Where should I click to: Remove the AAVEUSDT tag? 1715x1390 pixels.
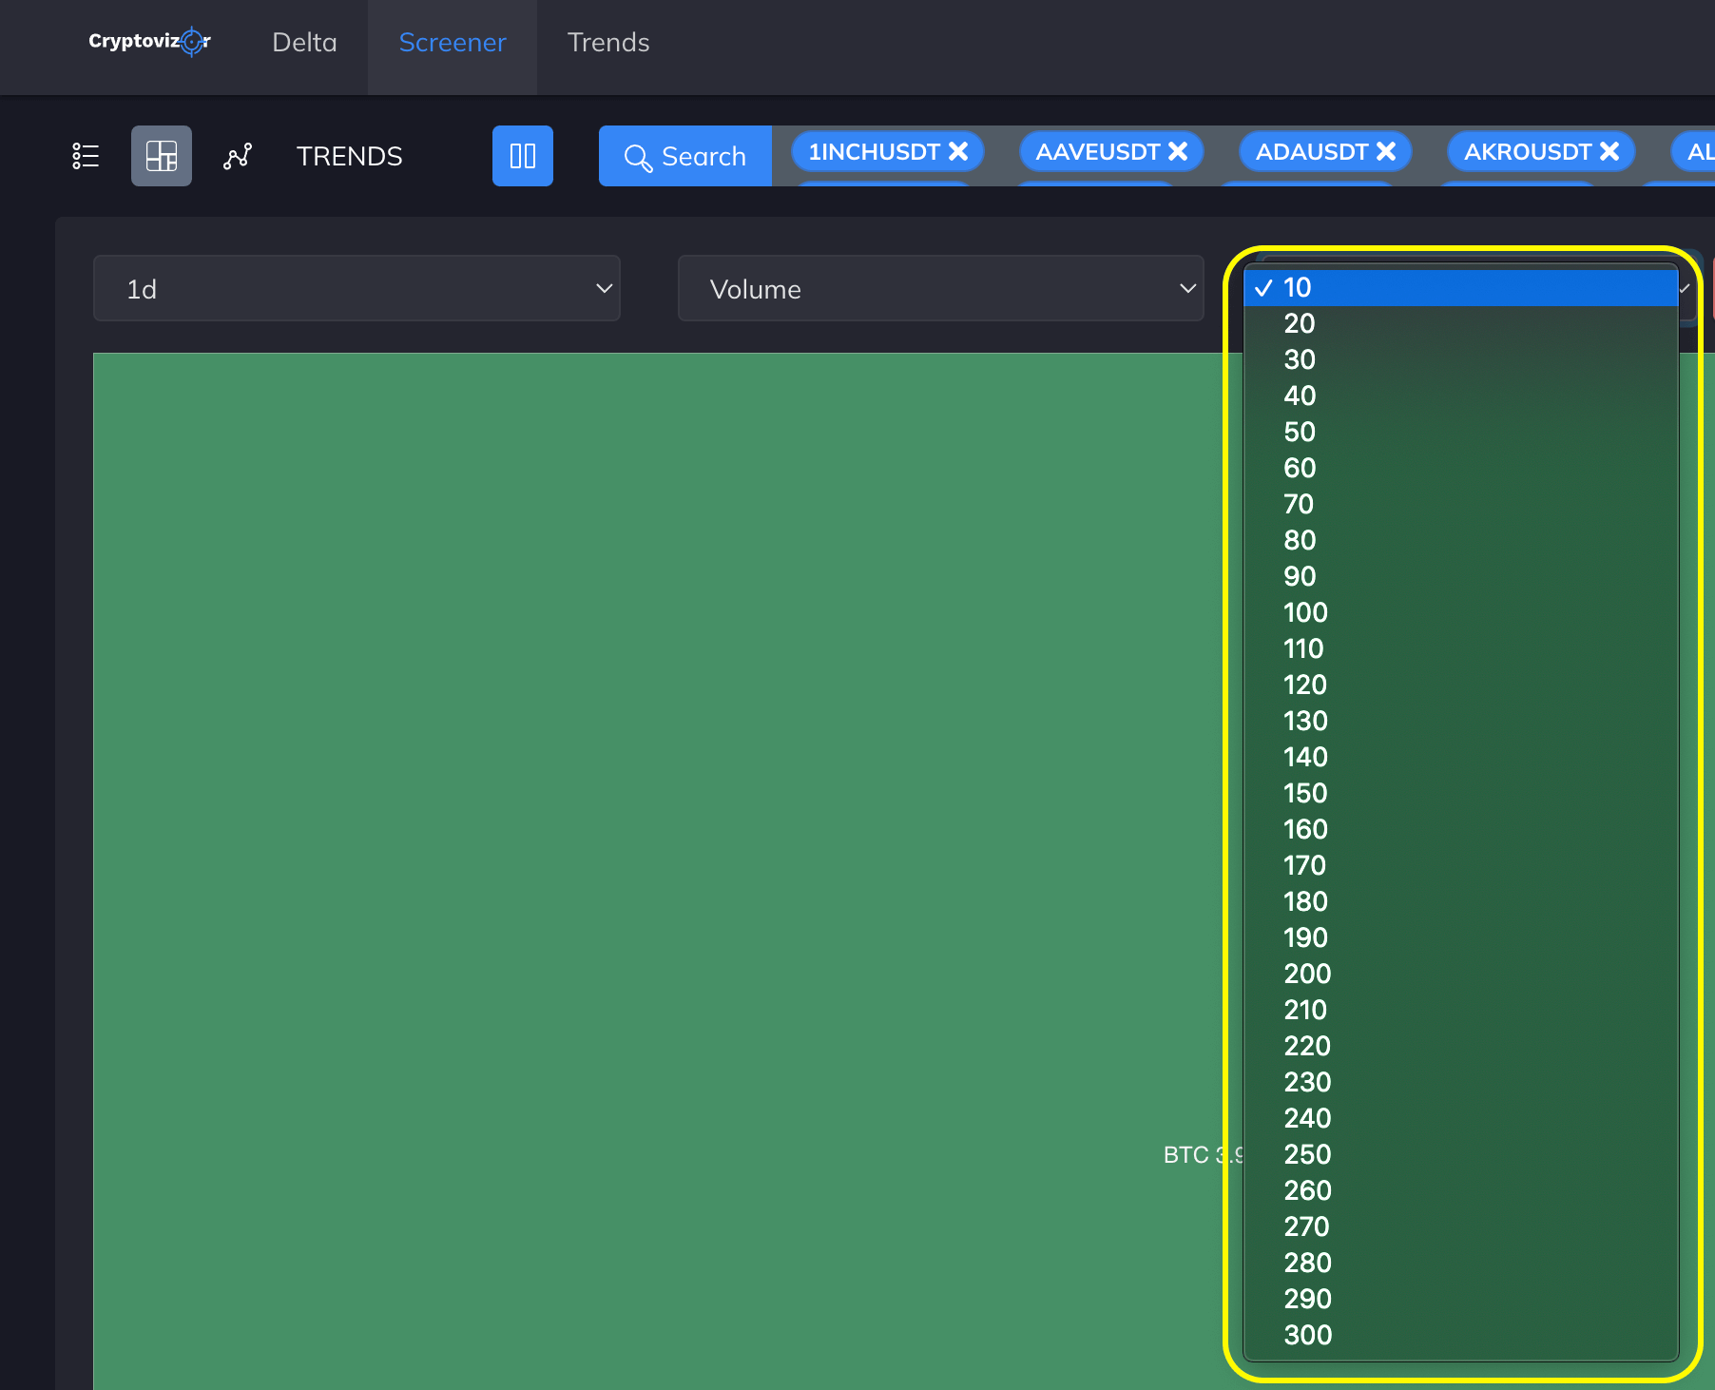(x=1178, y=151)
